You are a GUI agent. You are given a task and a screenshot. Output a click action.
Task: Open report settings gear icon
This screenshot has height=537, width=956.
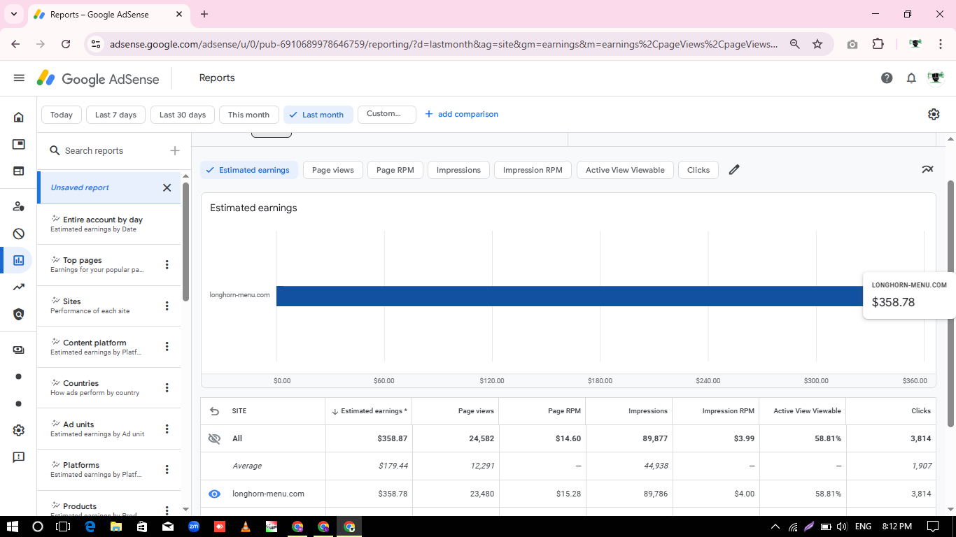(x=934, y=114)
